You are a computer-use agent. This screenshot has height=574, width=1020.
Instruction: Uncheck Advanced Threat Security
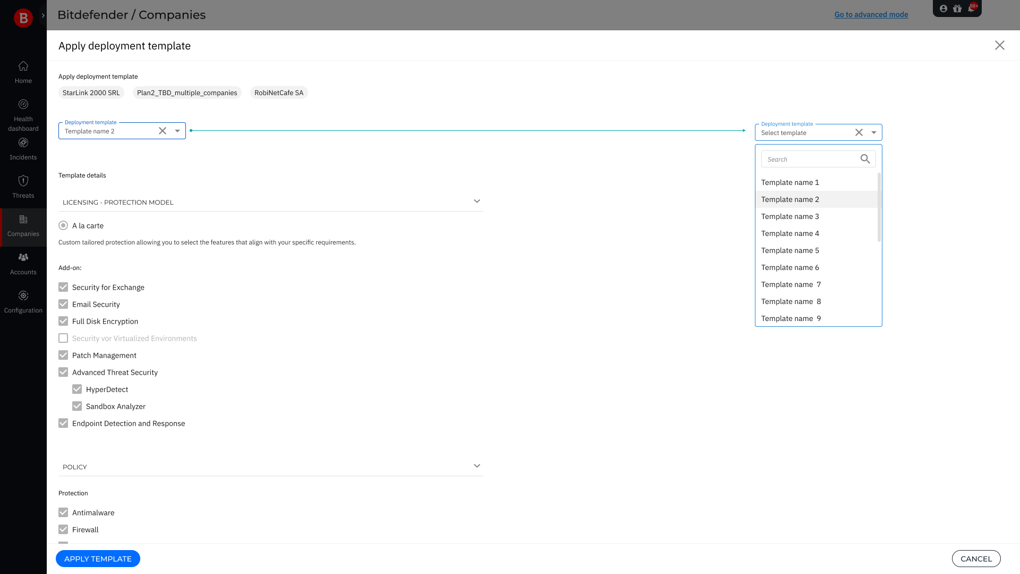click(63, 372)
